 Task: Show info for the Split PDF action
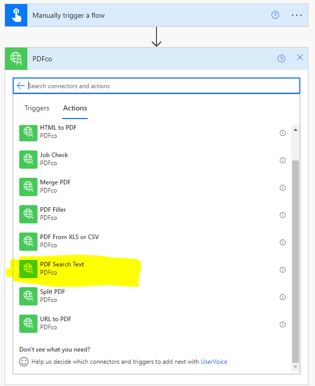tap(283, 297)
